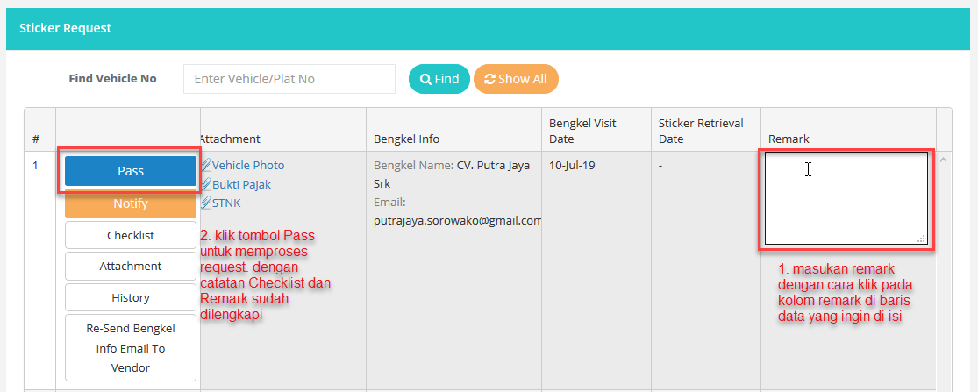Click the paperclip icon beside Bukti Pajak
This screenshot has width=978, height=392.
click(205, 184)
